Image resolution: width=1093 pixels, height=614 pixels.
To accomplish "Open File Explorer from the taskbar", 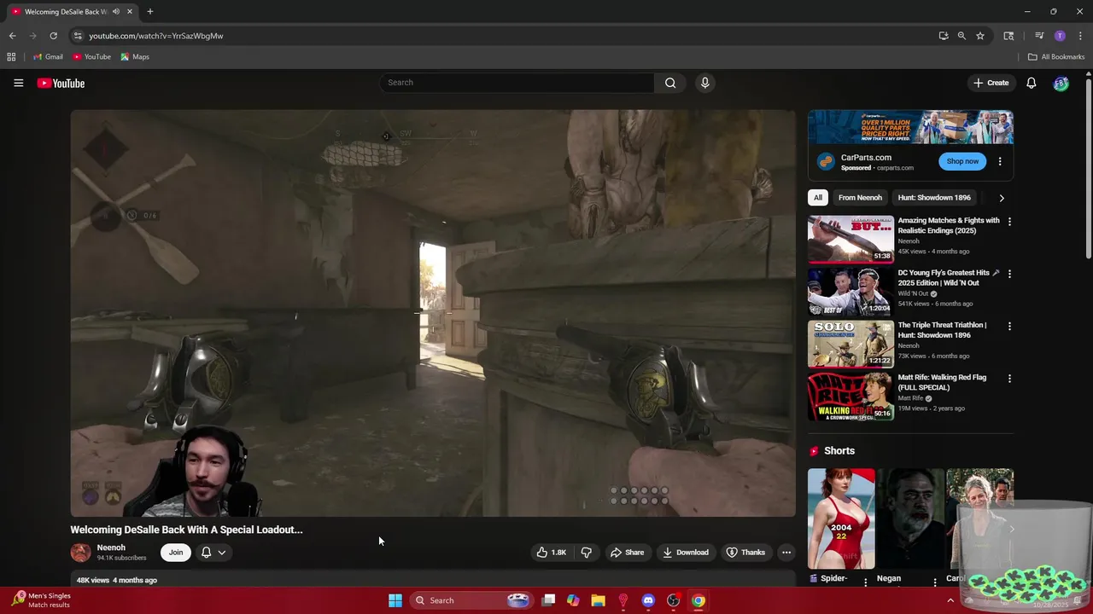I will coord(598,600).
